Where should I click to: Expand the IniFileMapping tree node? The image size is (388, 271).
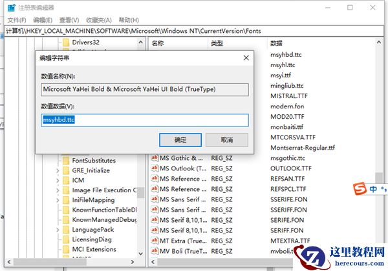[x=58, y=200]
